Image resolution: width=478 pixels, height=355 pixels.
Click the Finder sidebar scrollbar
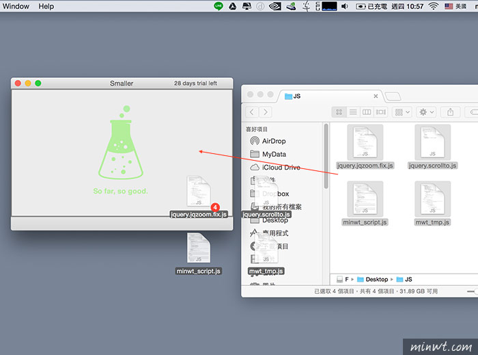click(326, 156)
